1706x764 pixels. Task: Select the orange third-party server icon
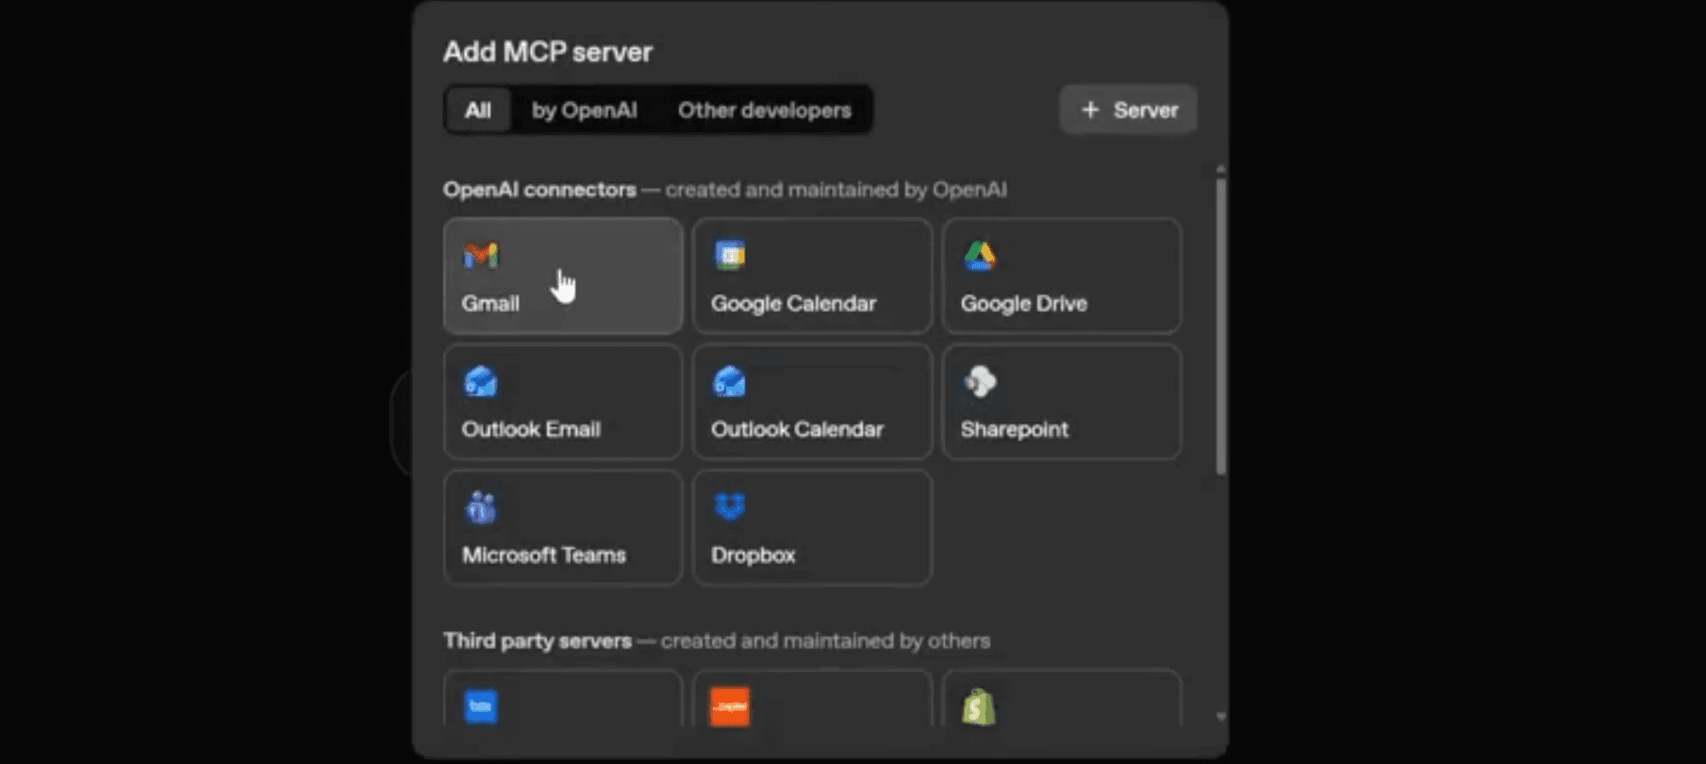pos(730,706)
